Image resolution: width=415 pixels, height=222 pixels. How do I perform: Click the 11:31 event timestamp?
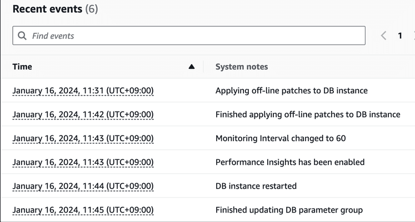pyautogui.click(x=83, y=90)
